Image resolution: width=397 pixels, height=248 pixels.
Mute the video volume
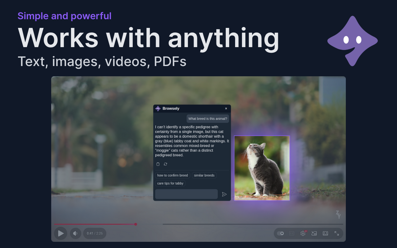[x=75, y=233]
